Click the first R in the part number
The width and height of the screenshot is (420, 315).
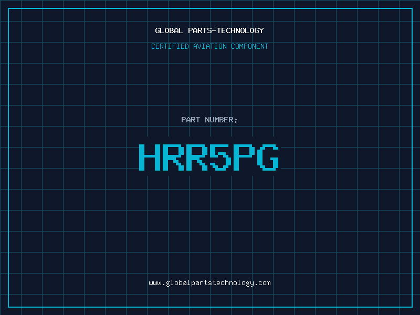pyautogui.click(x=173, y=157)
